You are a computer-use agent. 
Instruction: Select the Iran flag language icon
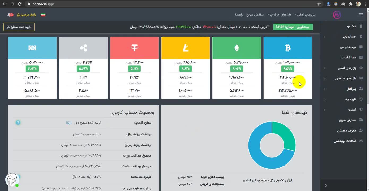(x=43, y=15)
